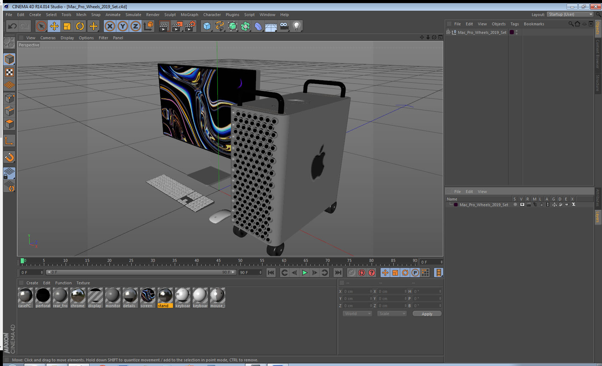Open the Scale mode dropdown
Viewport: 602px width, 366px height.
pos(392,314)
